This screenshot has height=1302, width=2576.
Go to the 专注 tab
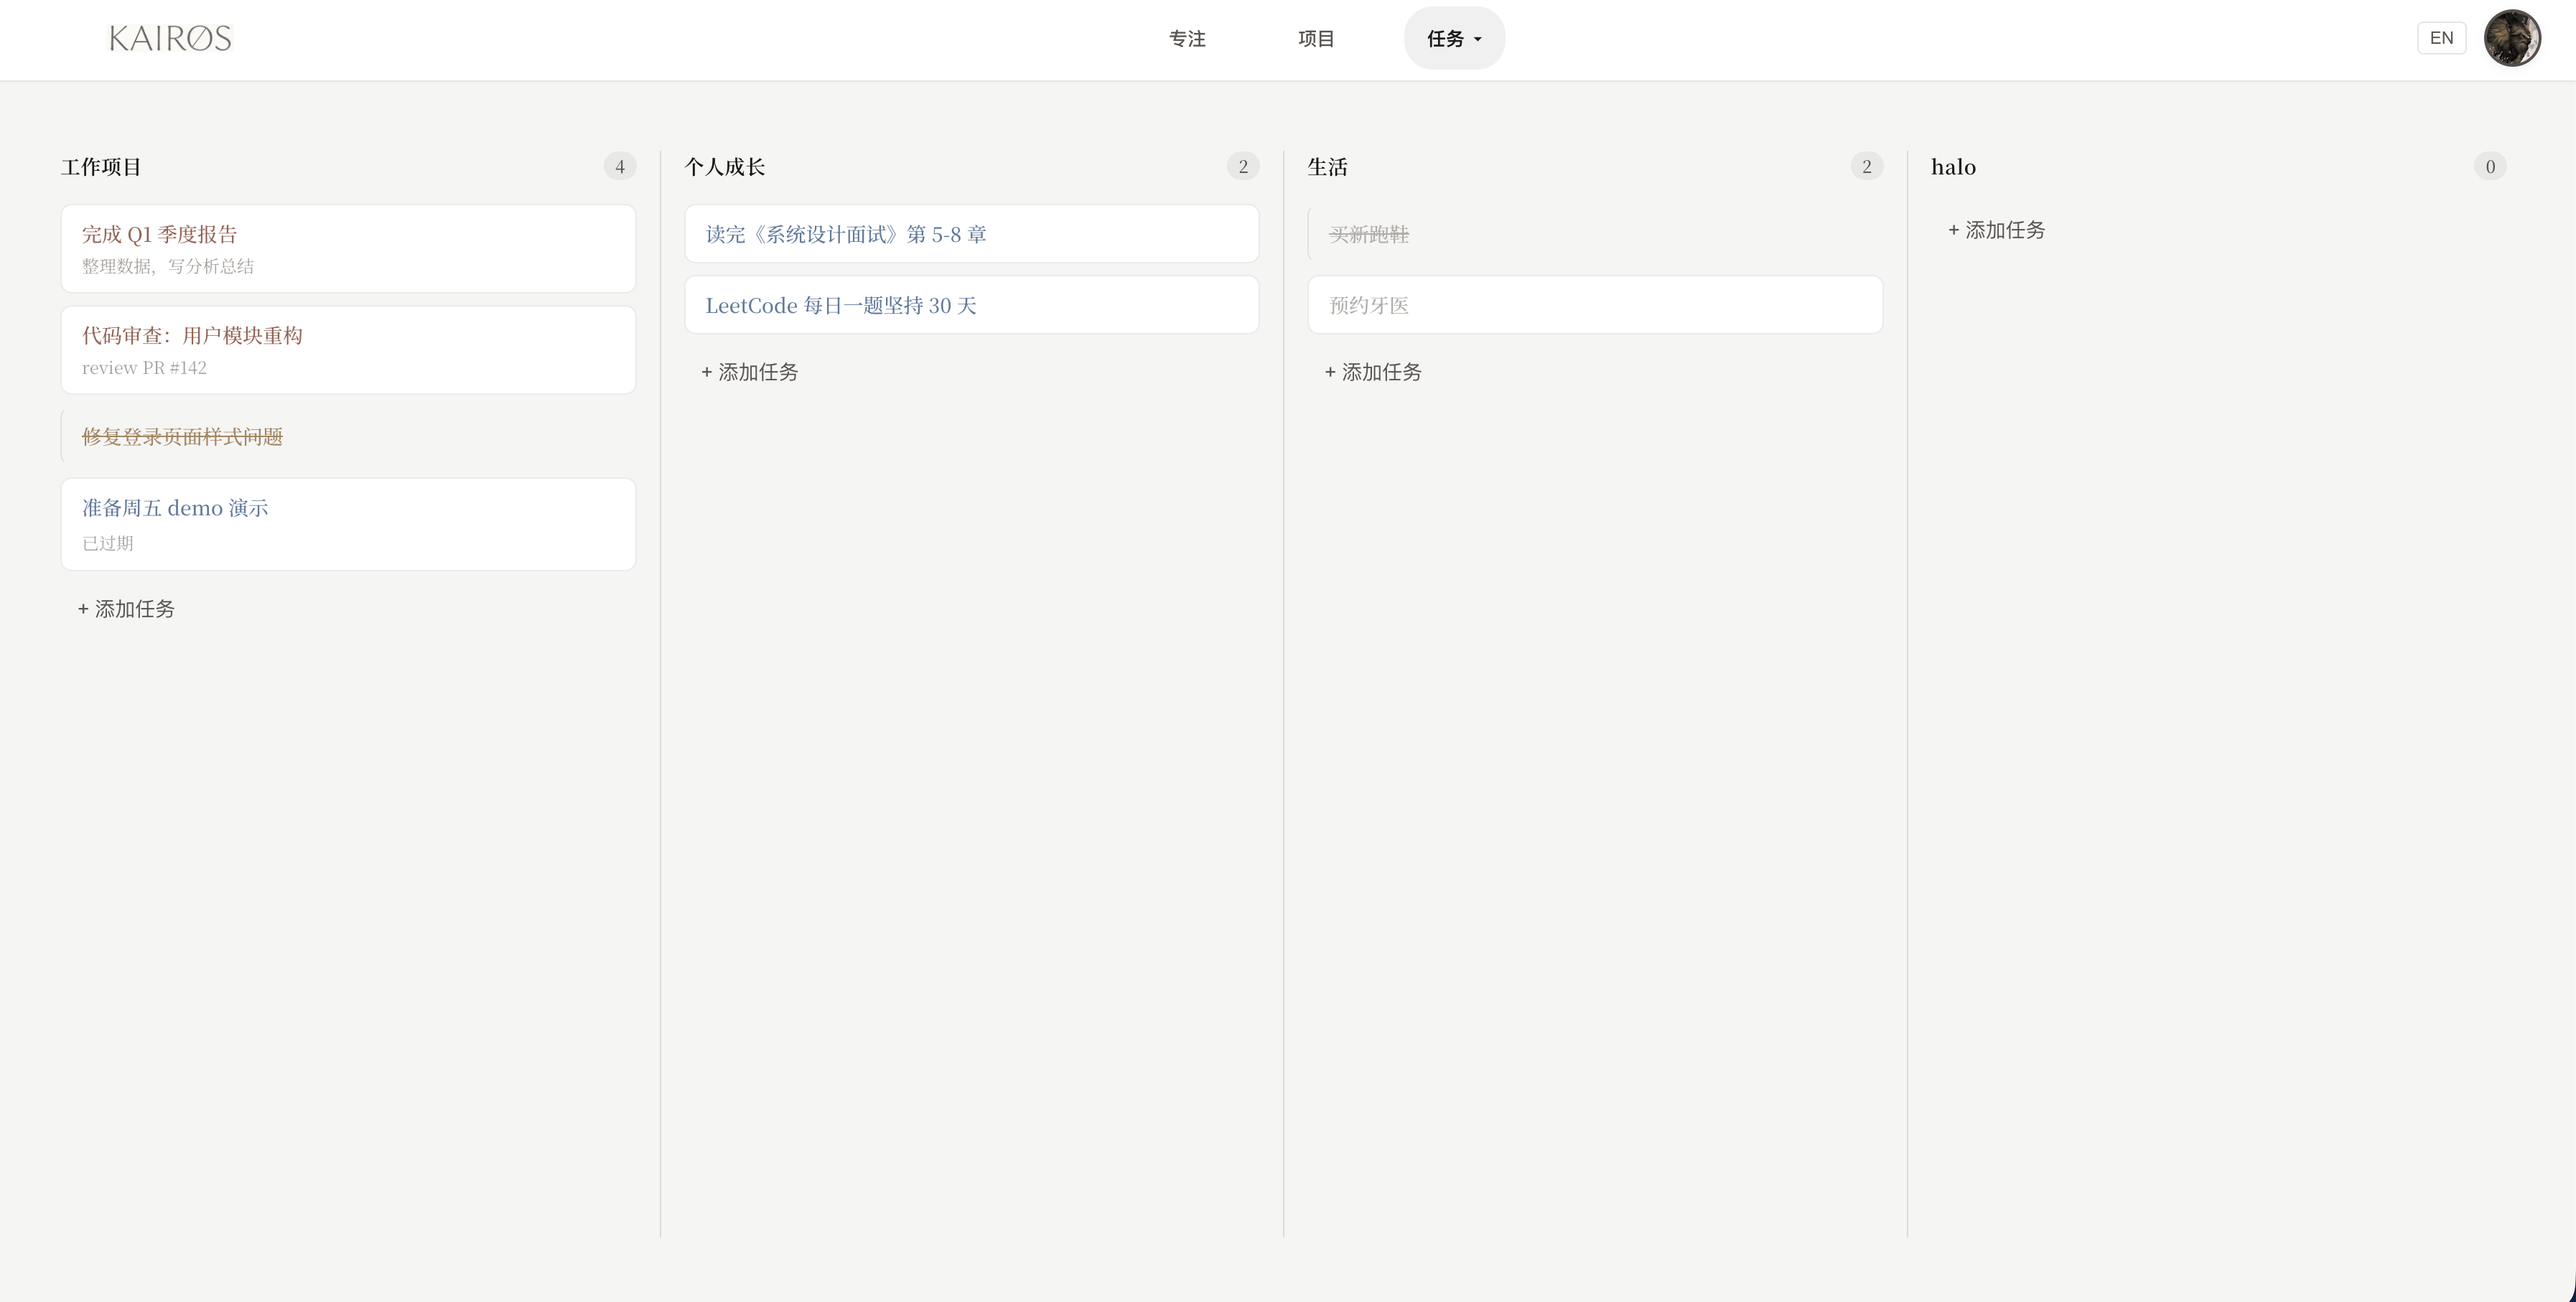coord(1187,38)
